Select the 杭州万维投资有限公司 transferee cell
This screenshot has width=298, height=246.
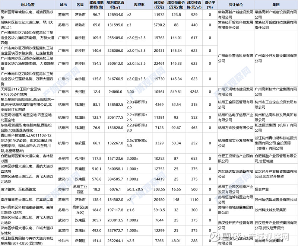pyautogui.click(x=236, y=128)
